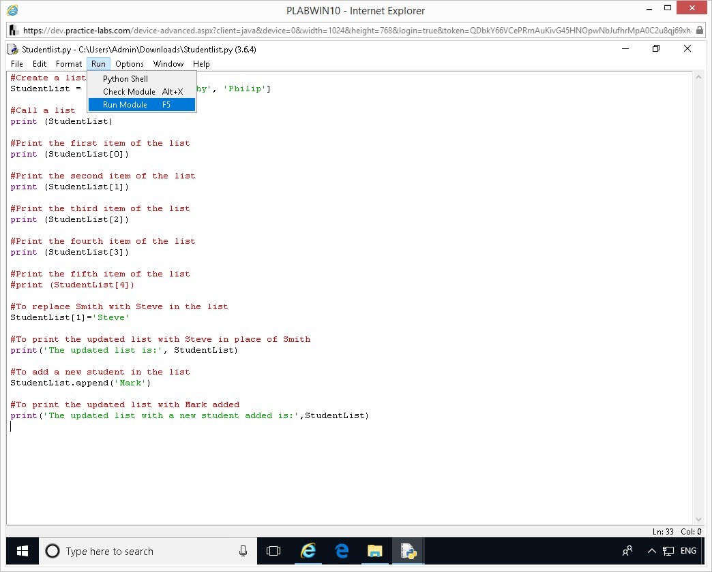Launch Microsoft Edge from the taskbar

pos(342,551)
